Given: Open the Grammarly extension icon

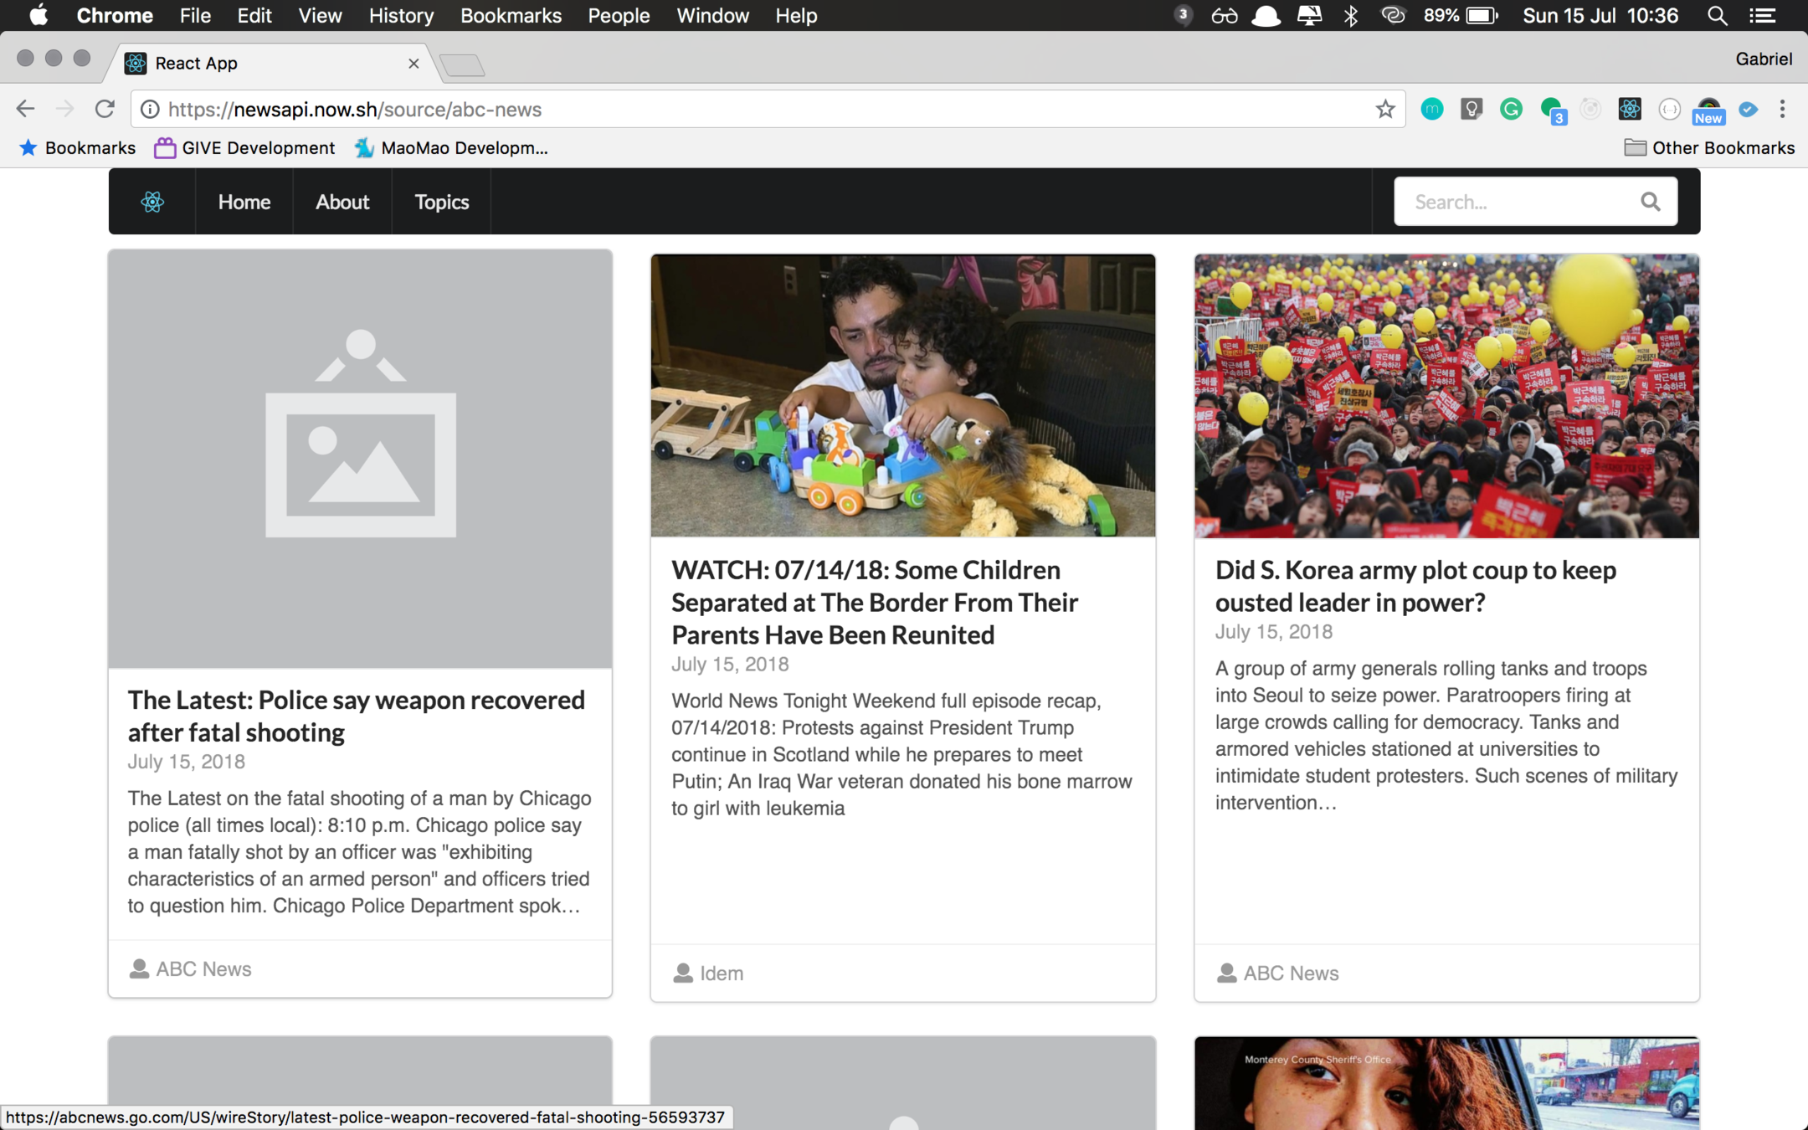Looking at the screenshot, I should pos(1511,110).
